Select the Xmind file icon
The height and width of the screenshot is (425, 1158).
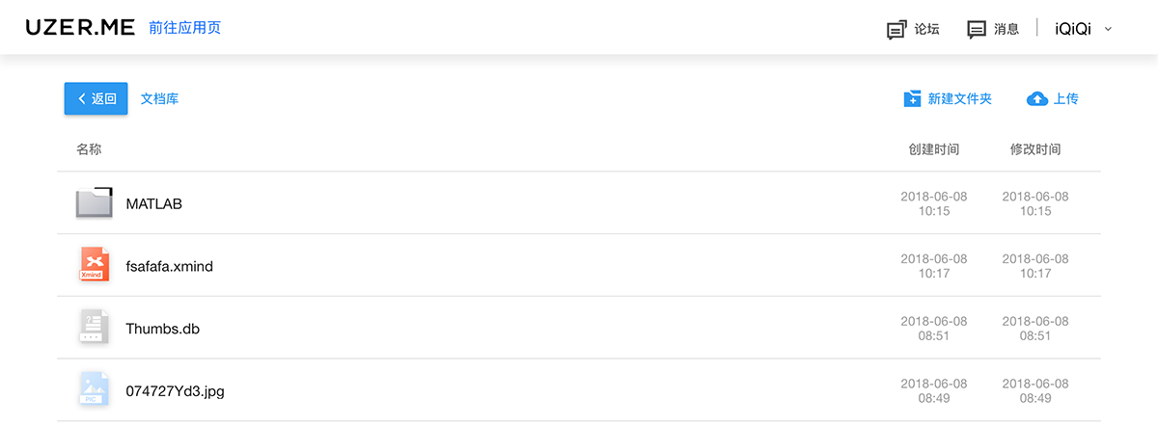click(x=93, y=265)
